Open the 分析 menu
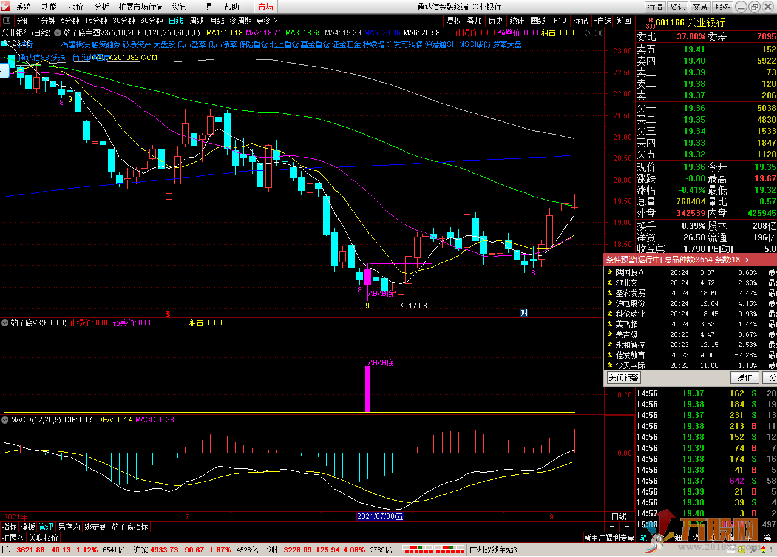 [102, 7]
